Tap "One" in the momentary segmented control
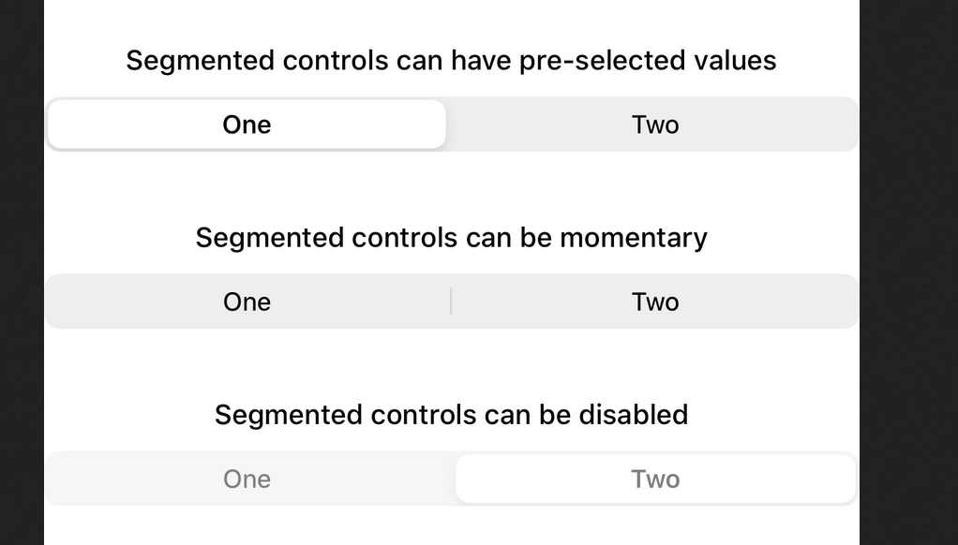 point(246,301)
